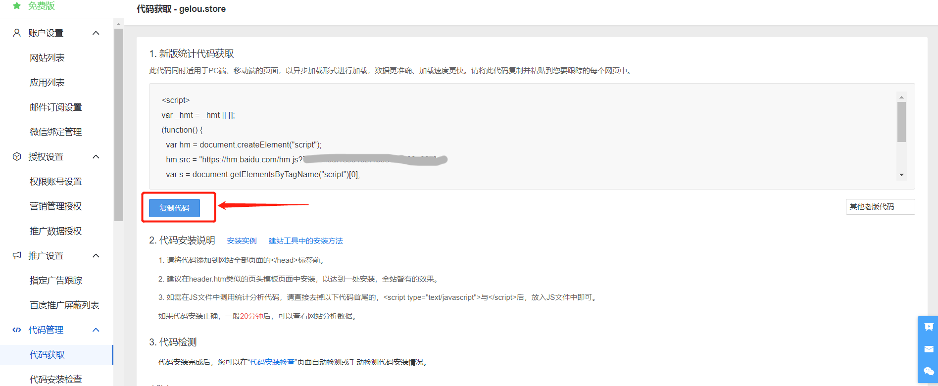Viewport: 938px width, 386px height.
Task: Click the instruction mentioning header.htm
Action: [298, 279]
